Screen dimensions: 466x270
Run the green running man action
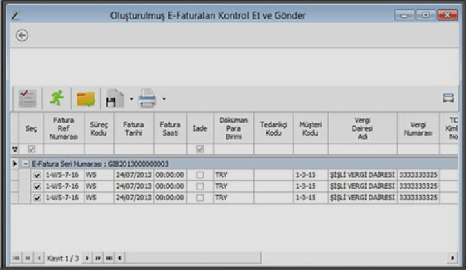57,98
